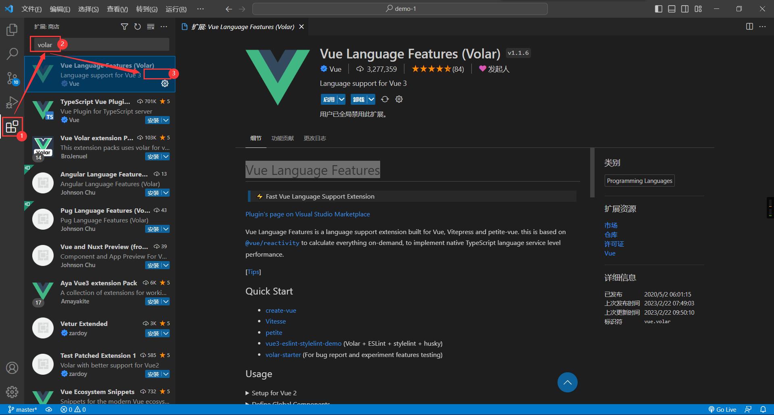Refresh the extensions list
This screenshot has height=415, width=774.
point(137,27)
